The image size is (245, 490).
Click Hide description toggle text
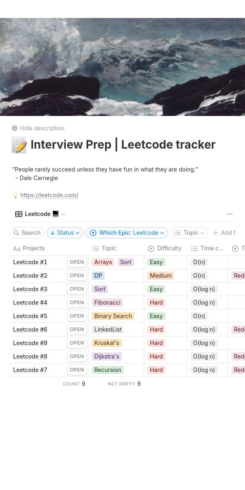[x=42, y=128]
